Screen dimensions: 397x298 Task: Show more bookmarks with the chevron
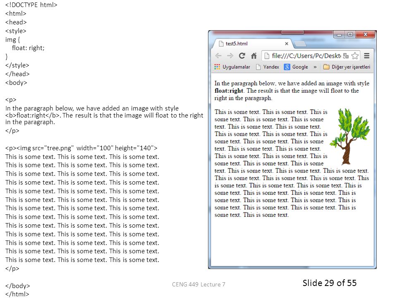315,67
